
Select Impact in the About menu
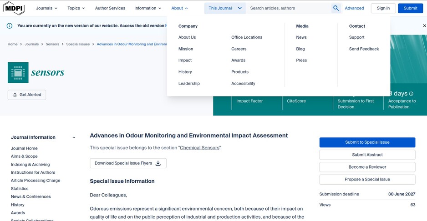[x=185, y=60]
